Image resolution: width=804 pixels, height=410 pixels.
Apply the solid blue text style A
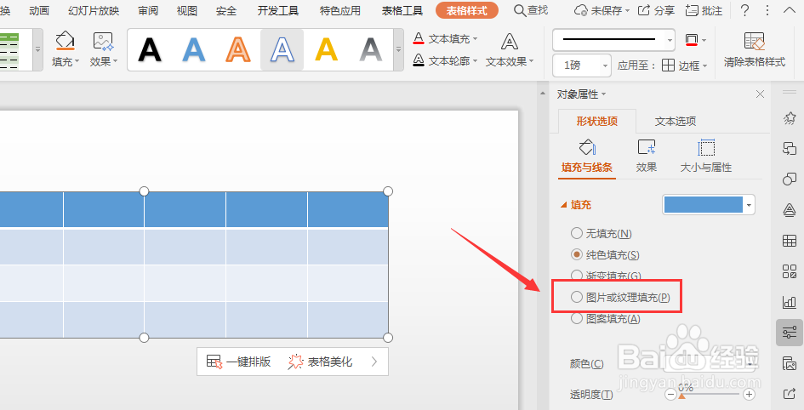point(194,49)
